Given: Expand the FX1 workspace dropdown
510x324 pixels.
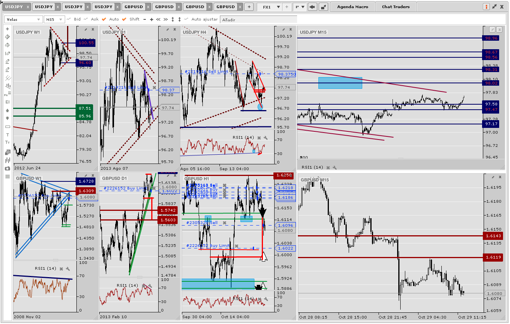Looking at the screenshot, I should tap(278, 7).
